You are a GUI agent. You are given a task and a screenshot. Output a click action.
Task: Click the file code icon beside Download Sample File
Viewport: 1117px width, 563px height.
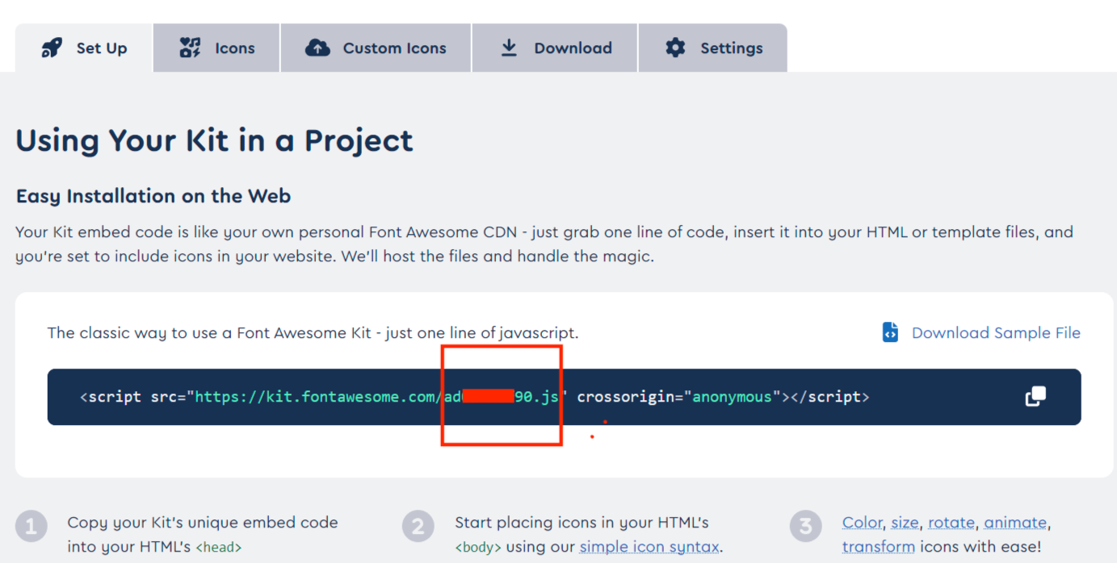point(890,332)
